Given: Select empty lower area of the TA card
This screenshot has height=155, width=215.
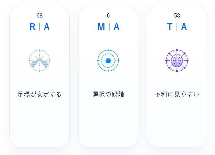Looking at the screenshot, I should pyautogui.click(x=177, y=123).
